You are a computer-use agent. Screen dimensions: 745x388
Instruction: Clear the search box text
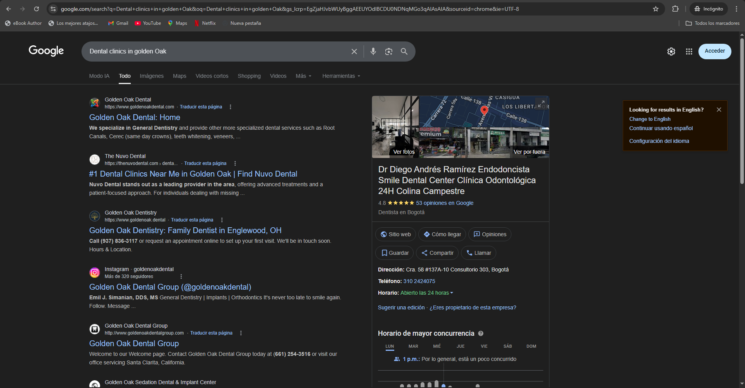click(x=354, y=52)
